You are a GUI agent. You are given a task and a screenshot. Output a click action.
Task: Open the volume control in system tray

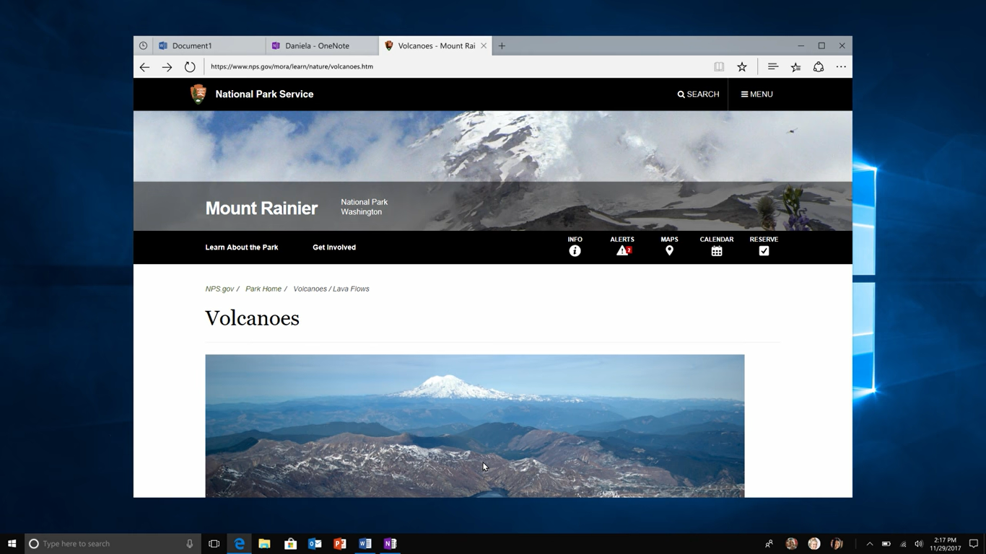point(918,543)
